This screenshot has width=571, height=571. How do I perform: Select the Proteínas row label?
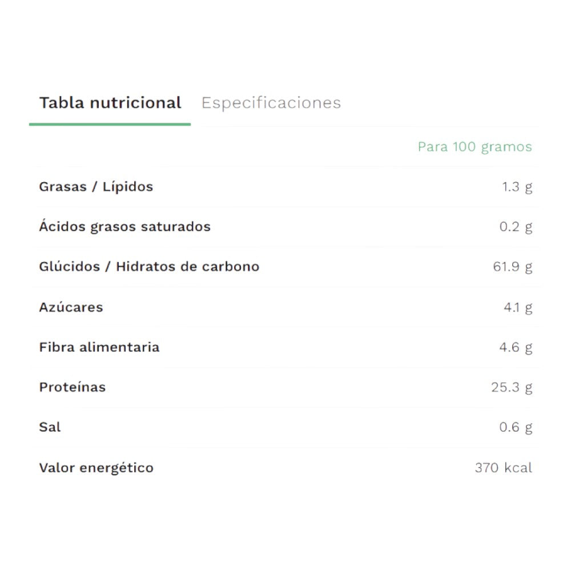[72, 387]
